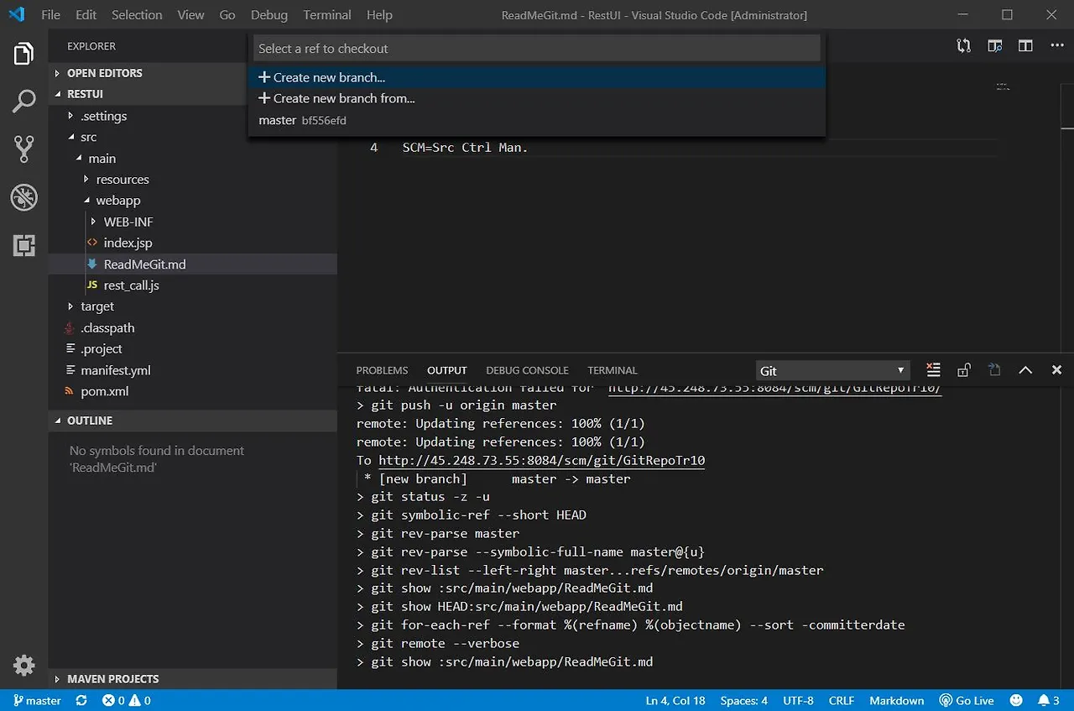Collapse the main folder
The width and height of the screenshot is (1074, 711).
[x=193, y=159]
